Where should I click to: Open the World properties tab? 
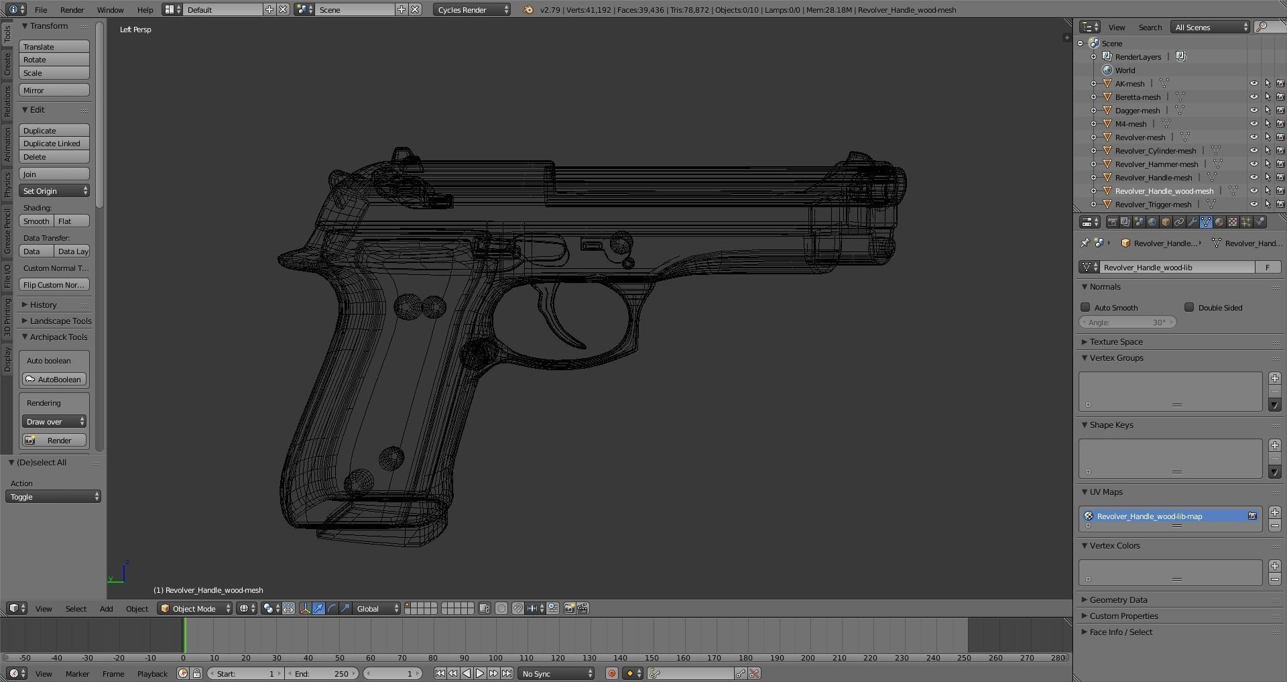(1152, 222)
